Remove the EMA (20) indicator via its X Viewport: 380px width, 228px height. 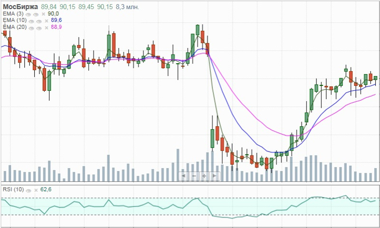click(47, 28)
